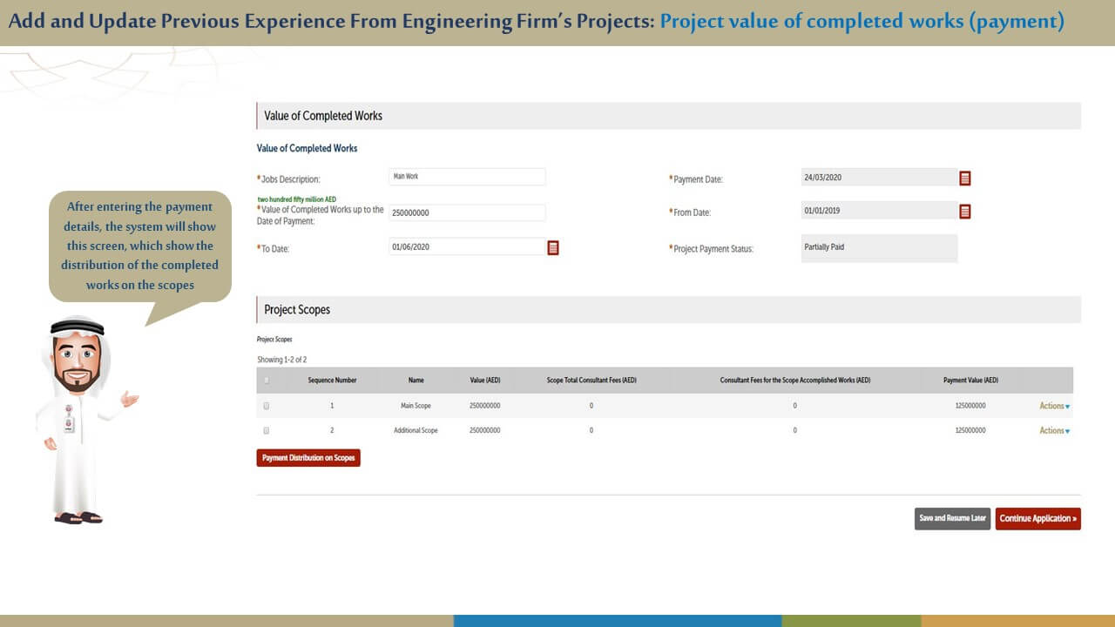Click the From Date text field
The image size is (1115, 627).
tap(878, 211)
